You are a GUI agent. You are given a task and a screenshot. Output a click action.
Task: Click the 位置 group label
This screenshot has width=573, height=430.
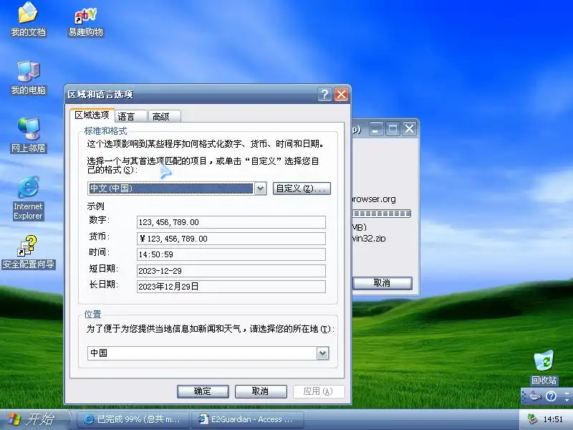pyautogui.click(x=93, y=315)
